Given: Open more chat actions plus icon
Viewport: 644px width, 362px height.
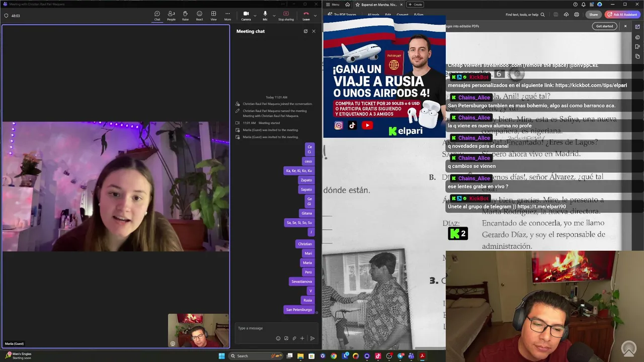Looking at the screenshot, I should [x=302, y=338].
